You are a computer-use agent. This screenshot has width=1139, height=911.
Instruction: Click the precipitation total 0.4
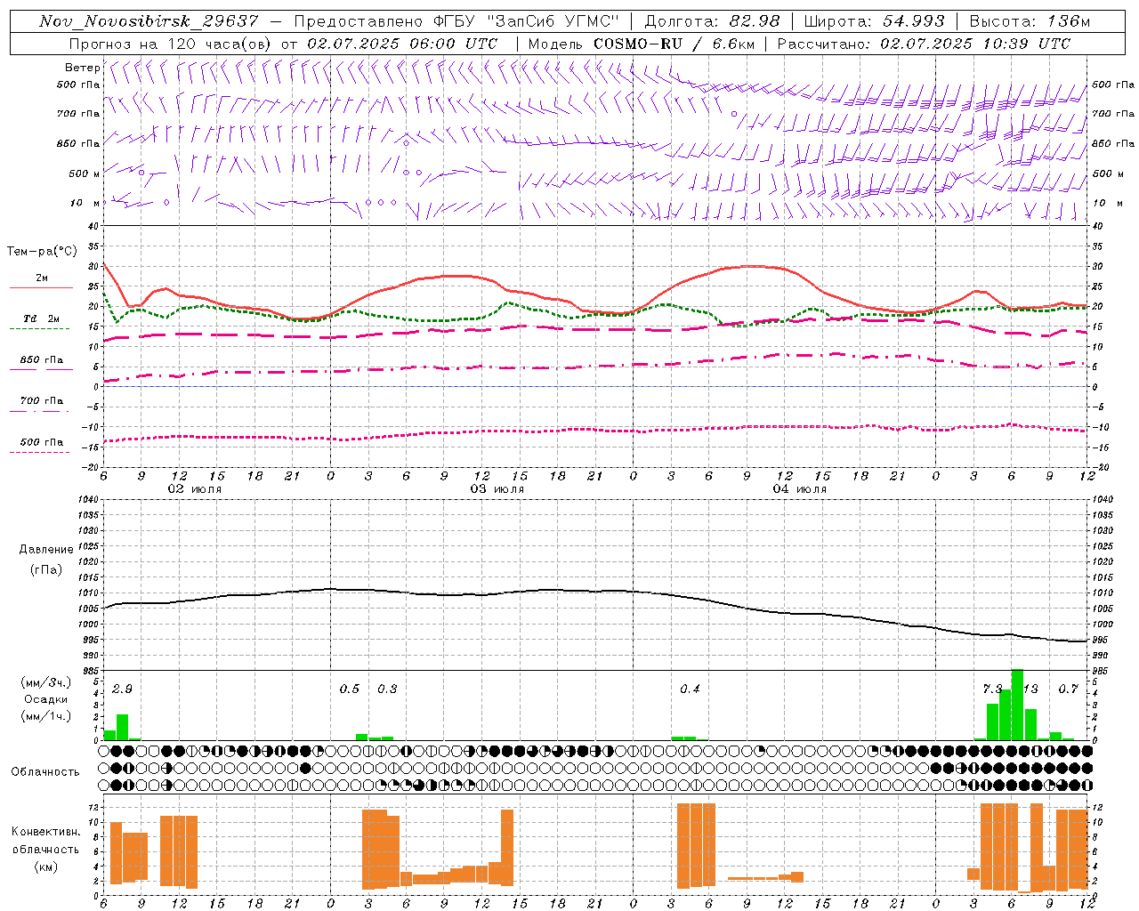click(x=690, y=689)
